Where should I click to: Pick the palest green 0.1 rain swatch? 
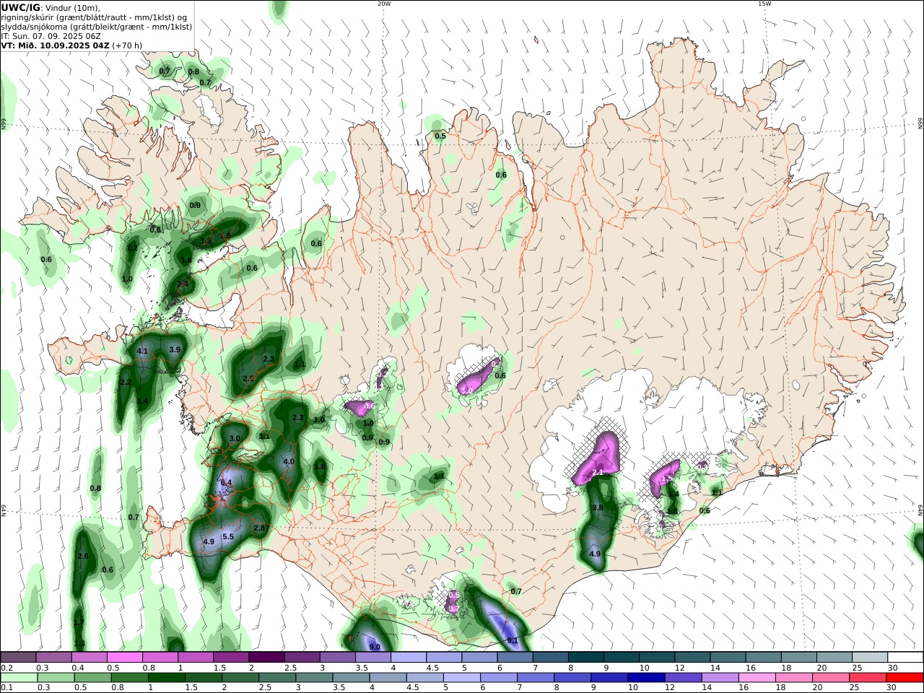(19, 678)
